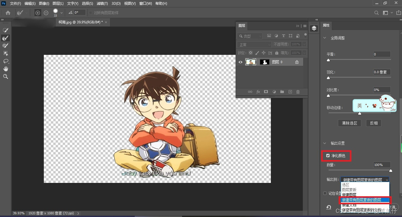402x217 pixels.
Task: Choose 新建图层 from the output list
Action: [x=349, y=195]
